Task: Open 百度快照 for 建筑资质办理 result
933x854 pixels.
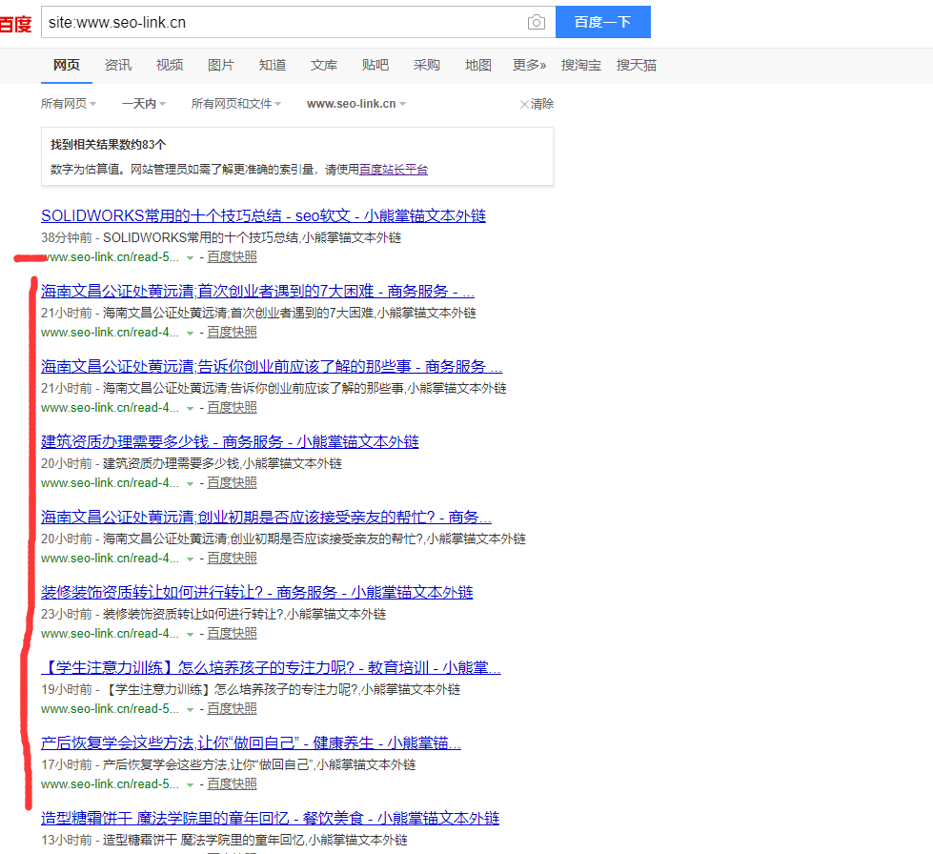Action: pyautogui.click(x=233, y=482)
